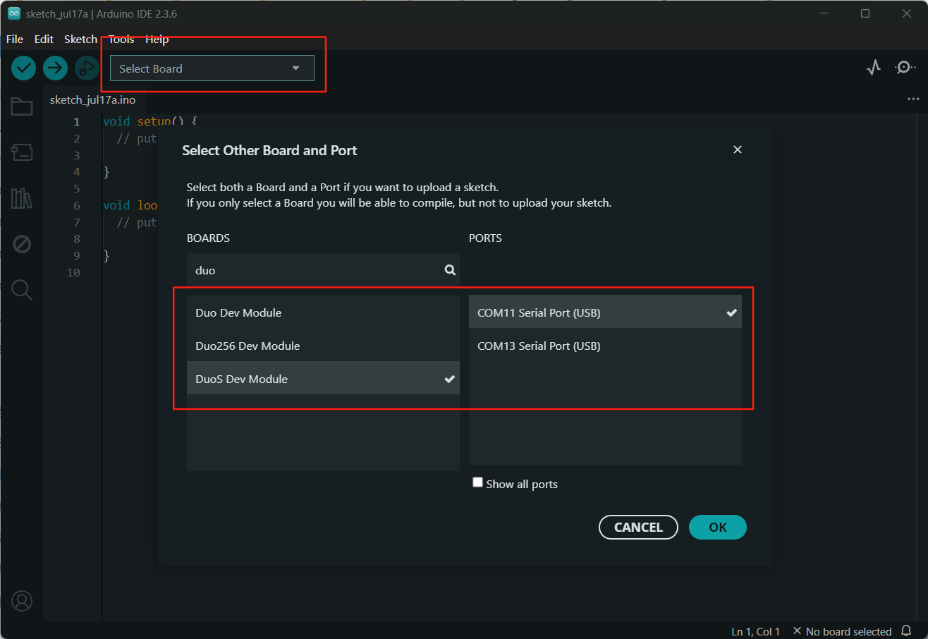The image size is (928, 639).
Task: Open the Search sidebar icon
Action: (22, 290)
